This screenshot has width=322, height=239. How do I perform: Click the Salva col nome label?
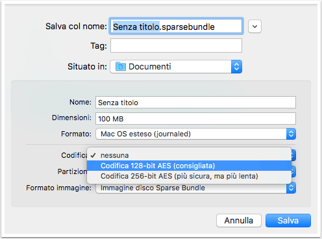point(76,27)
